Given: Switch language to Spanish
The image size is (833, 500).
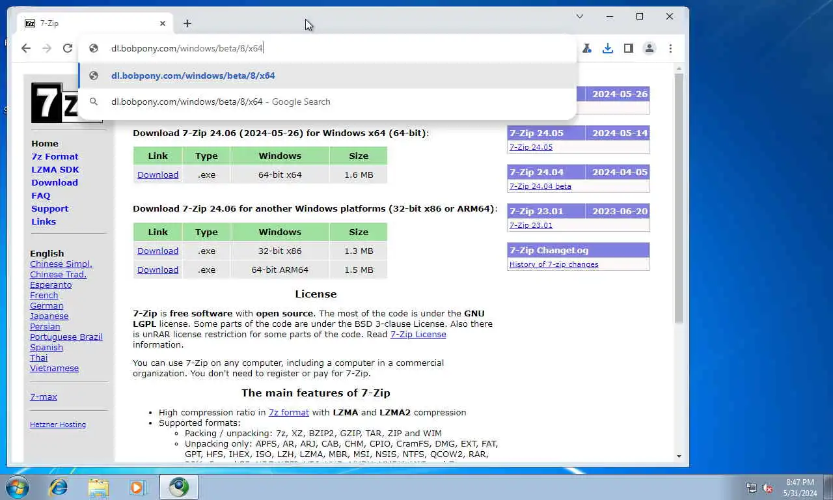Looking at the screenshot, I should point(46,347).
